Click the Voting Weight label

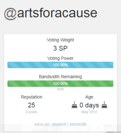click(60, 40)
